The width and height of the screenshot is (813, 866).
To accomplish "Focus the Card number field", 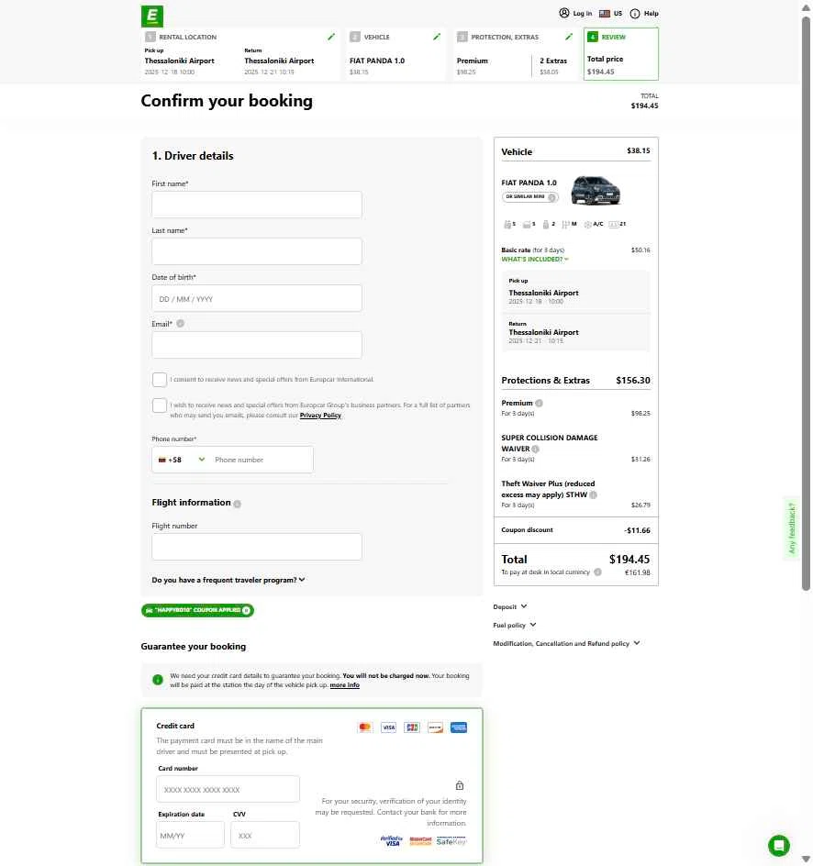I will [x=228, y=789].
